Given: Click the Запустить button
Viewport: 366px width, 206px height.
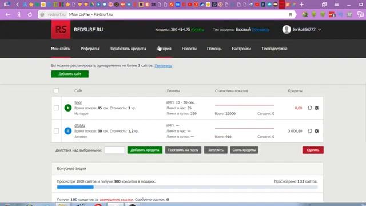Looking at the screenshot, I should click(x=216, y=150).
